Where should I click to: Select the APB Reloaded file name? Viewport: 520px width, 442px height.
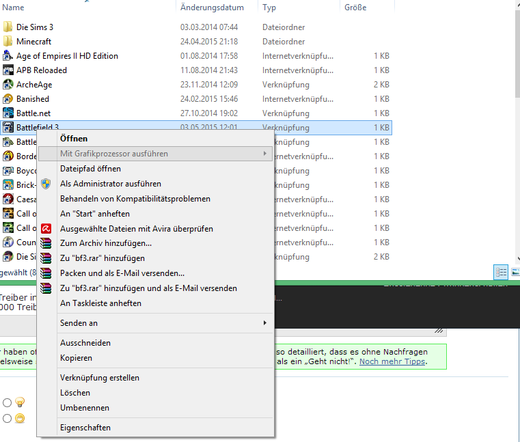(x=42, y=70)
